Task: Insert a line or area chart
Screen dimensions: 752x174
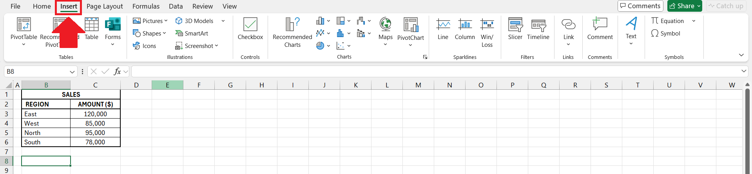Action: point(321,34)
